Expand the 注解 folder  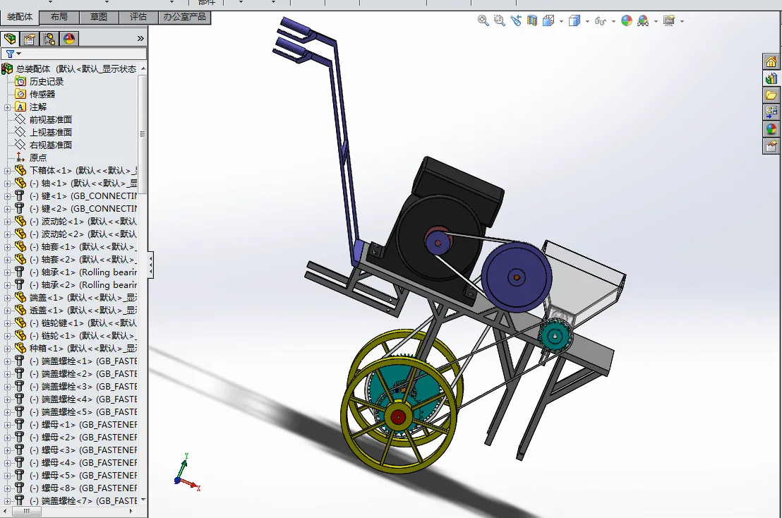pos(7,107)
